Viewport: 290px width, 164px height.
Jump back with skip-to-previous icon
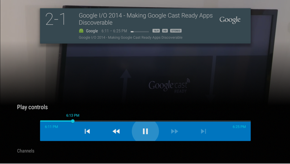(x=87, y=131)
